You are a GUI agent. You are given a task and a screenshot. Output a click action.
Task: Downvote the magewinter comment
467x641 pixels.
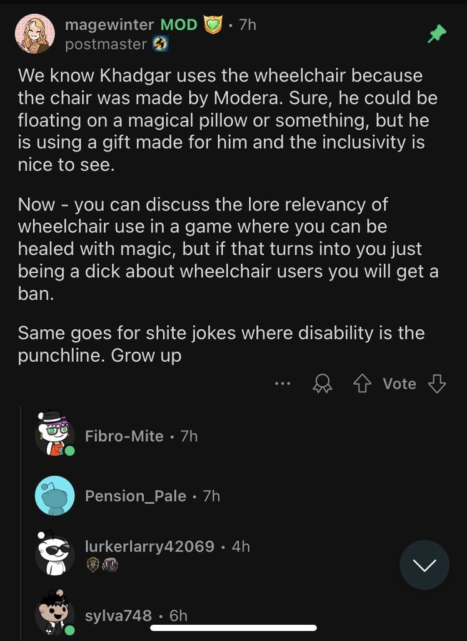click(x=437, y=384)
